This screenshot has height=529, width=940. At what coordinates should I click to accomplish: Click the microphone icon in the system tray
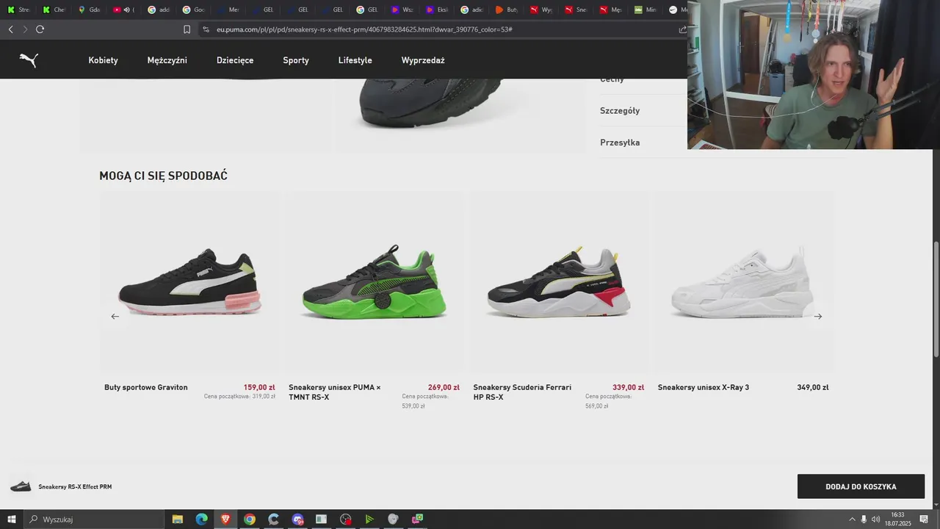click(864, 519)
